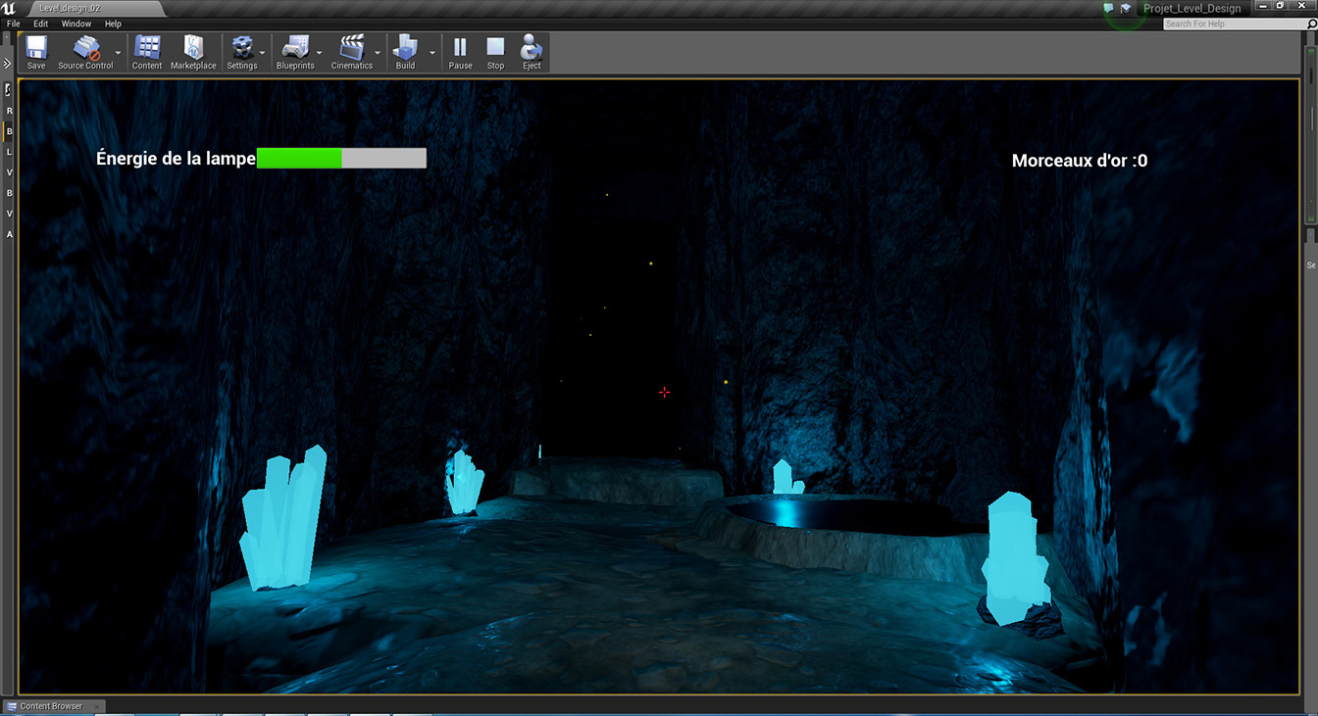Click the Blueprints gamepad icon
The image size is (1318, 716).
pyautogui.click(x=294, y=51)
